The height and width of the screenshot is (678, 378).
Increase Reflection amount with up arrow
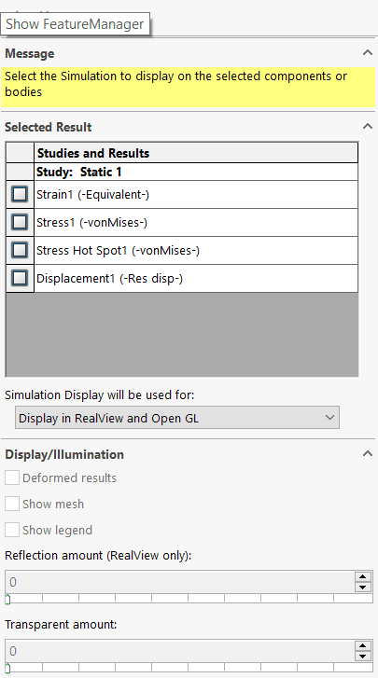[x=362, y=577]
